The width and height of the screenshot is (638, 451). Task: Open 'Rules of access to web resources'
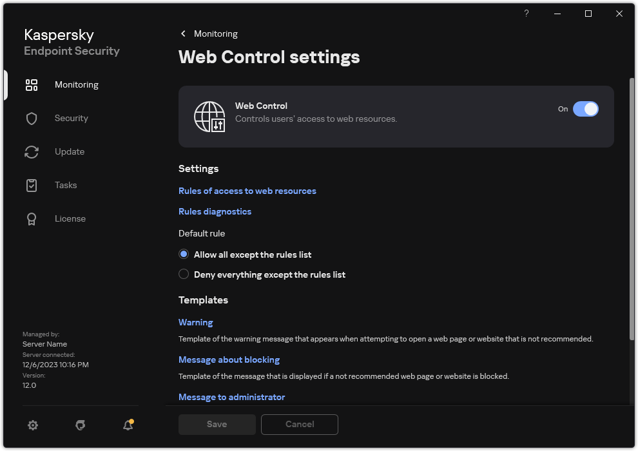(247, 191)
